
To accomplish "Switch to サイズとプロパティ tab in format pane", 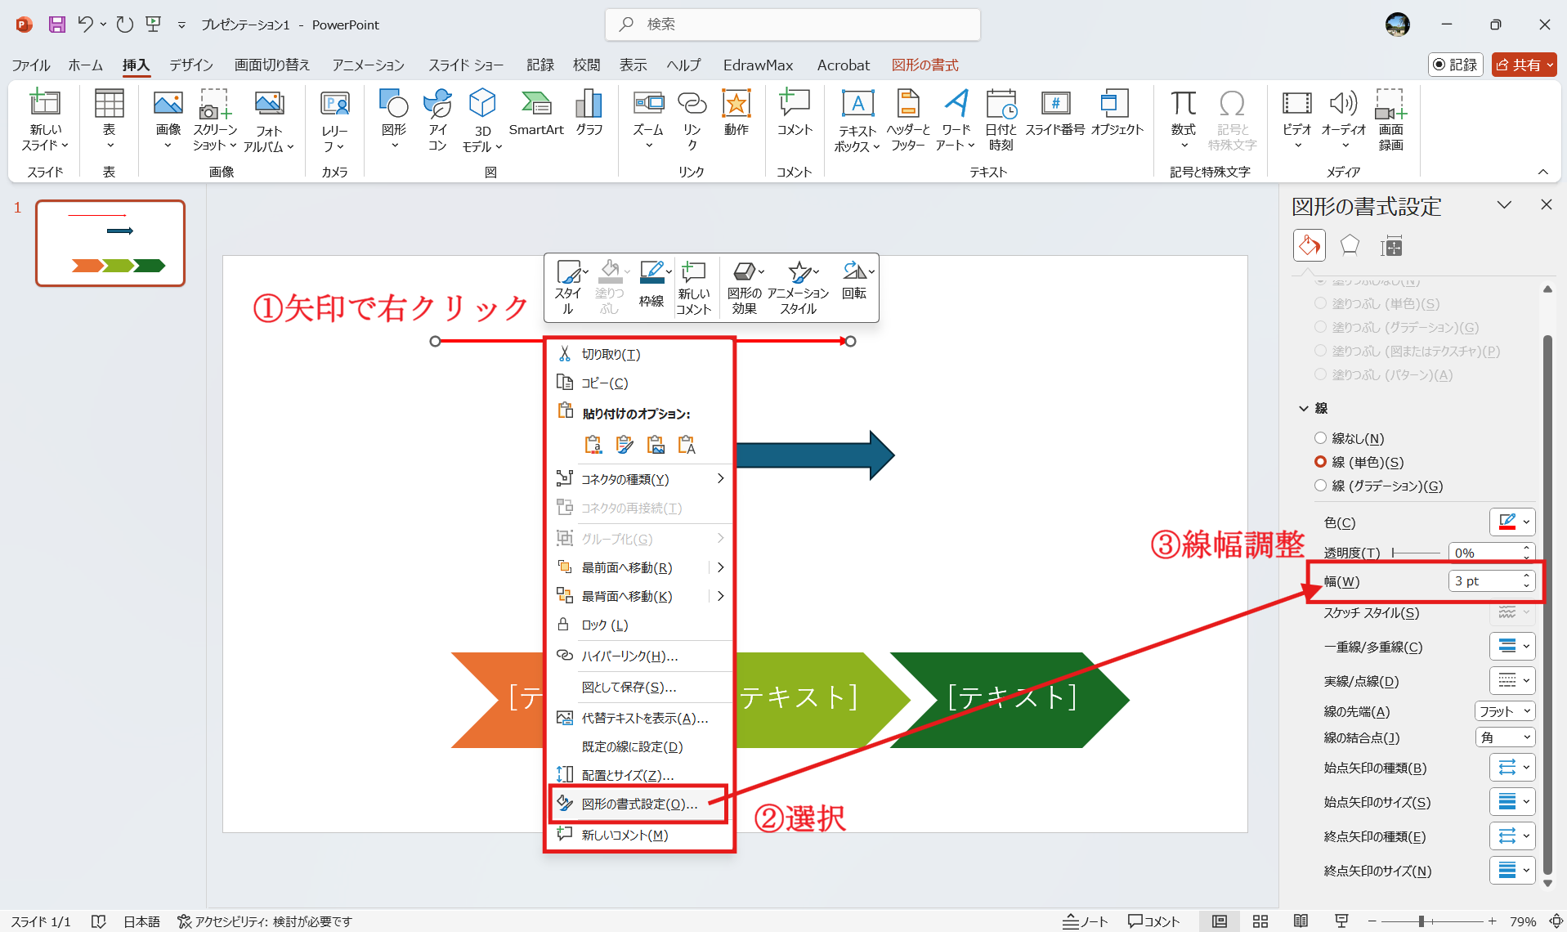I will pos(1391,245).
